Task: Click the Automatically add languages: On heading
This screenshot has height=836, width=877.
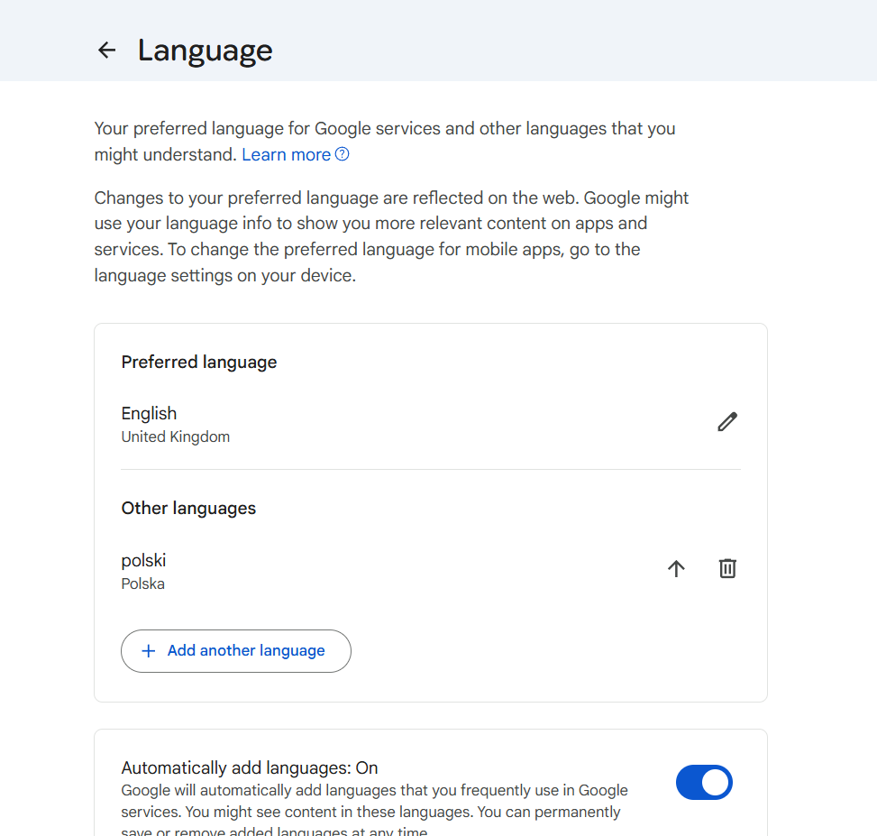Action: click(250, 768)
